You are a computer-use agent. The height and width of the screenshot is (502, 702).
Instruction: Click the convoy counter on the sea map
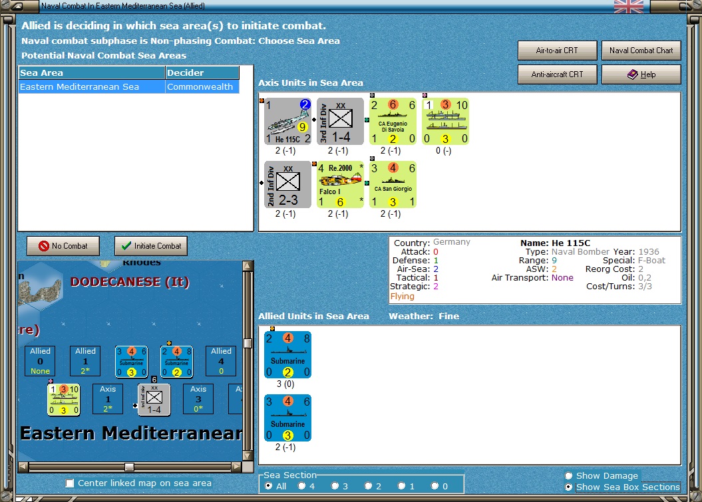click(x=64, y=400)
